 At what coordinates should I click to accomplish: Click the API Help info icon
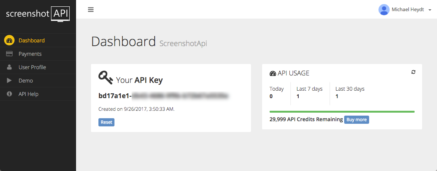click(x=9, y=94)
